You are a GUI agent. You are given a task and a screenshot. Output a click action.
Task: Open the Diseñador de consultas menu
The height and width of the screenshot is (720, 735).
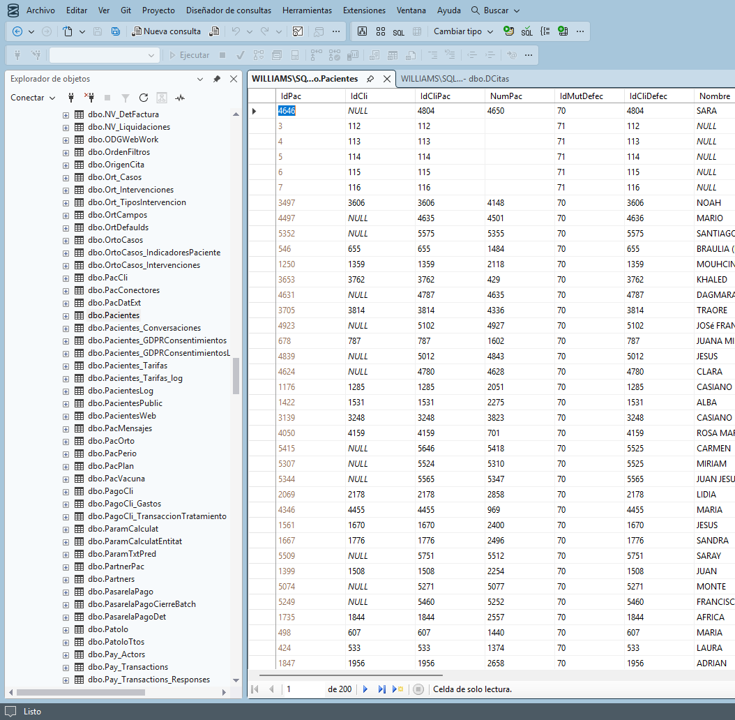228,10
